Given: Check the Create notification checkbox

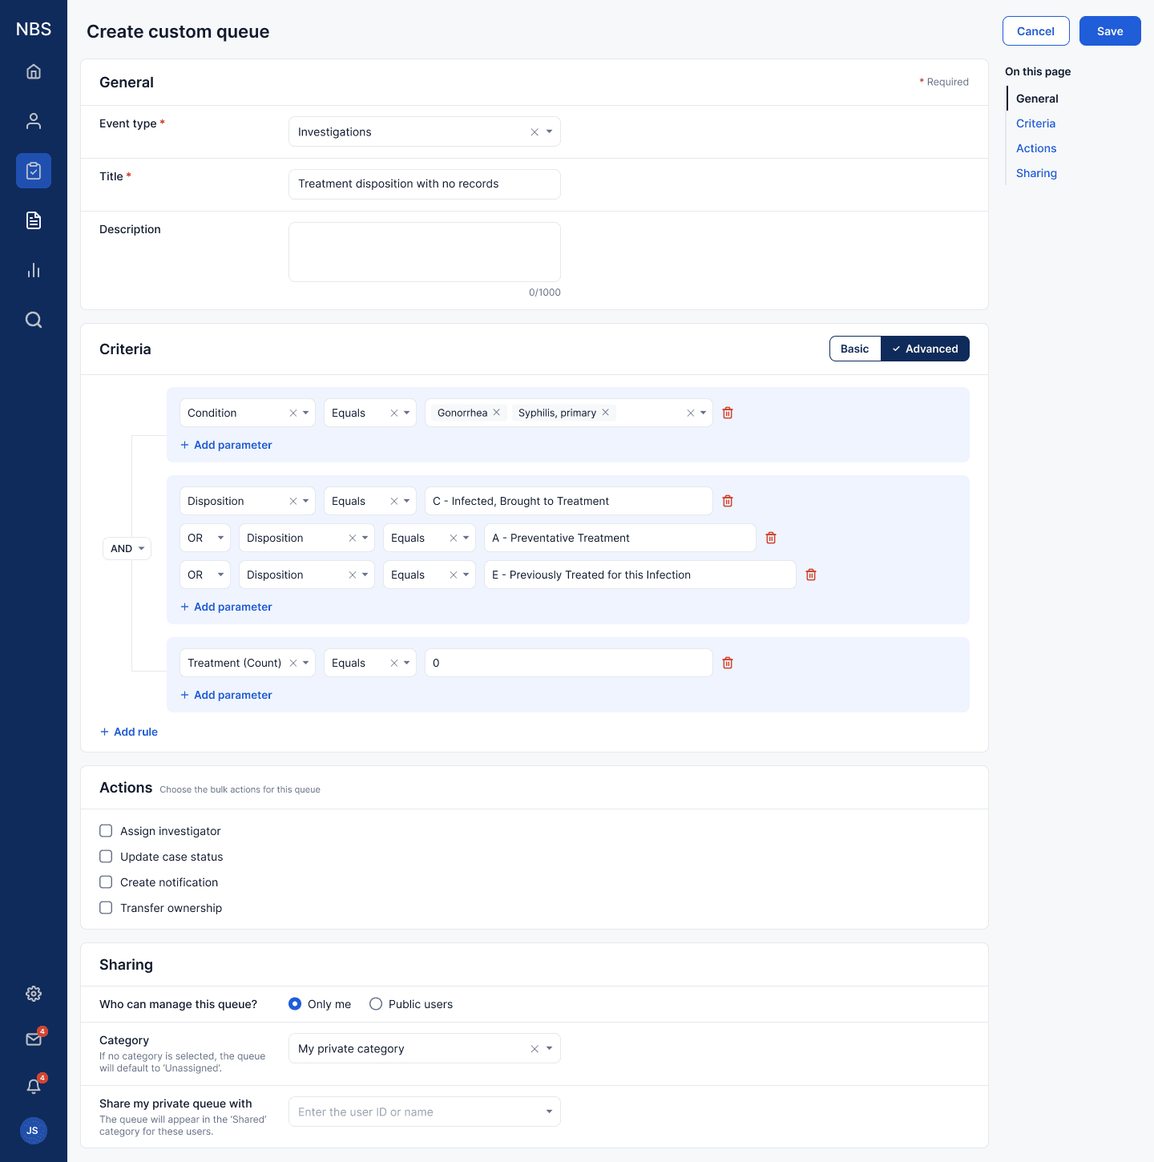Looking at the screenshot, I should click(106, 882).
